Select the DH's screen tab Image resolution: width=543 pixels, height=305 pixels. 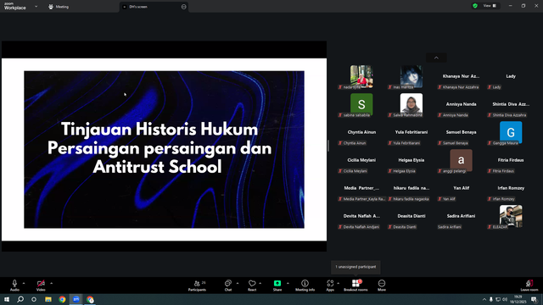click(154, 7)
